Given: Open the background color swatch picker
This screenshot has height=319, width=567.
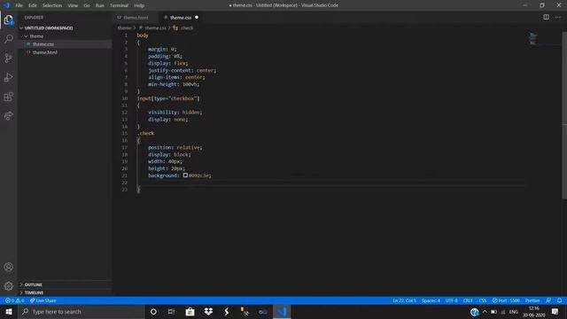Looking at the screenshot, I should (x=185, y=175).
